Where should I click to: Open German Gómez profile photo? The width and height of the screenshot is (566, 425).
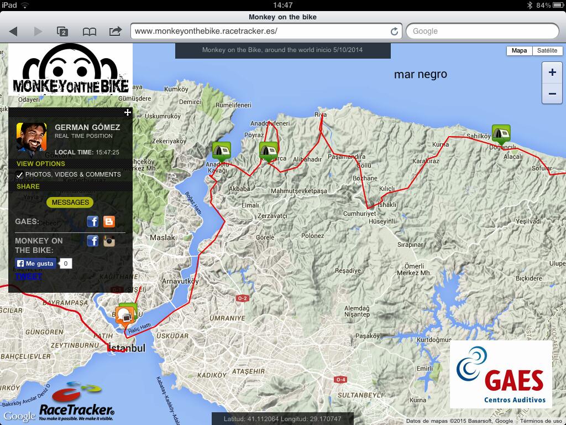tap(32, 137)
